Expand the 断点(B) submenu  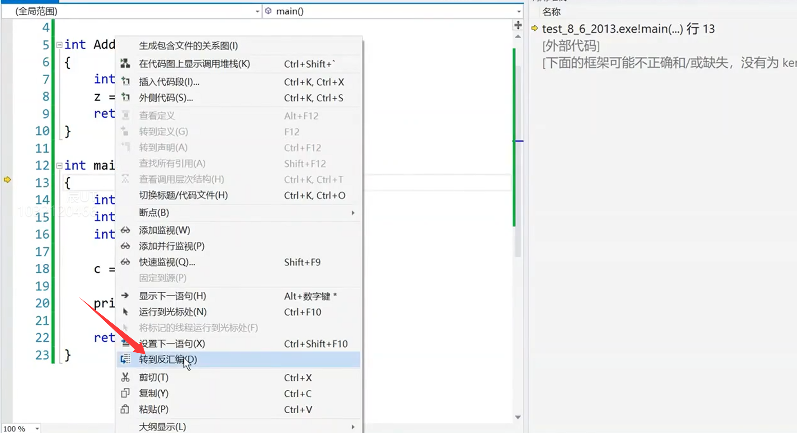(x=352, y=213)
